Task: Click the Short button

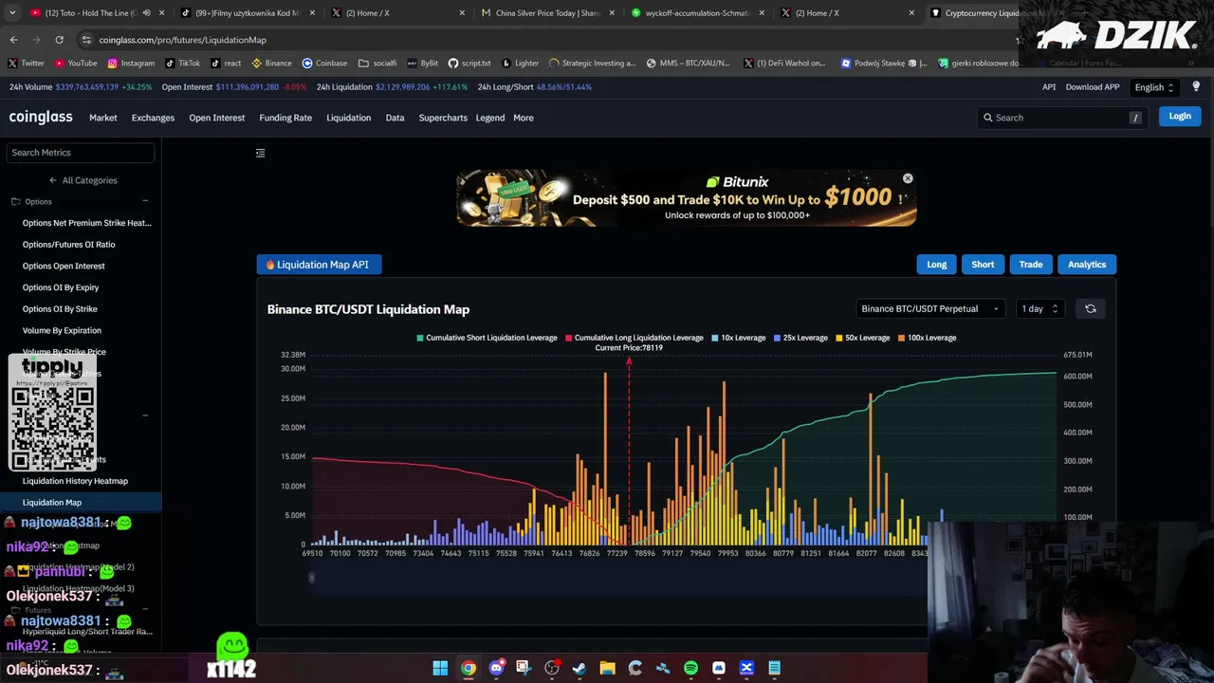Action: (983, 265)
